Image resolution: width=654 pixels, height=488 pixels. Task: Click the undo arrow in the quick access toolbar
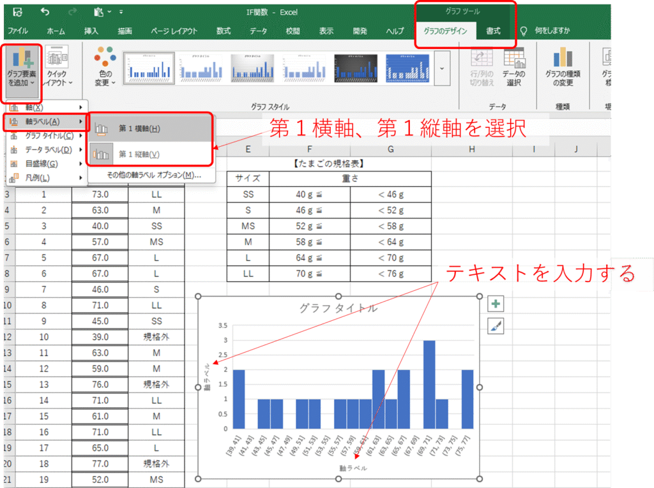[x=44, y=12]
